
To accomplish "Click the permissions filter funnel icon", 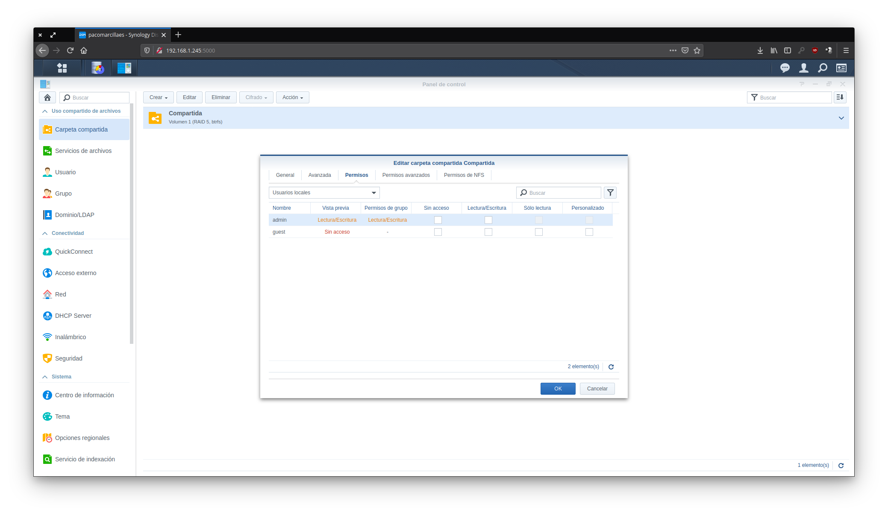I will [x=610, y=193].
